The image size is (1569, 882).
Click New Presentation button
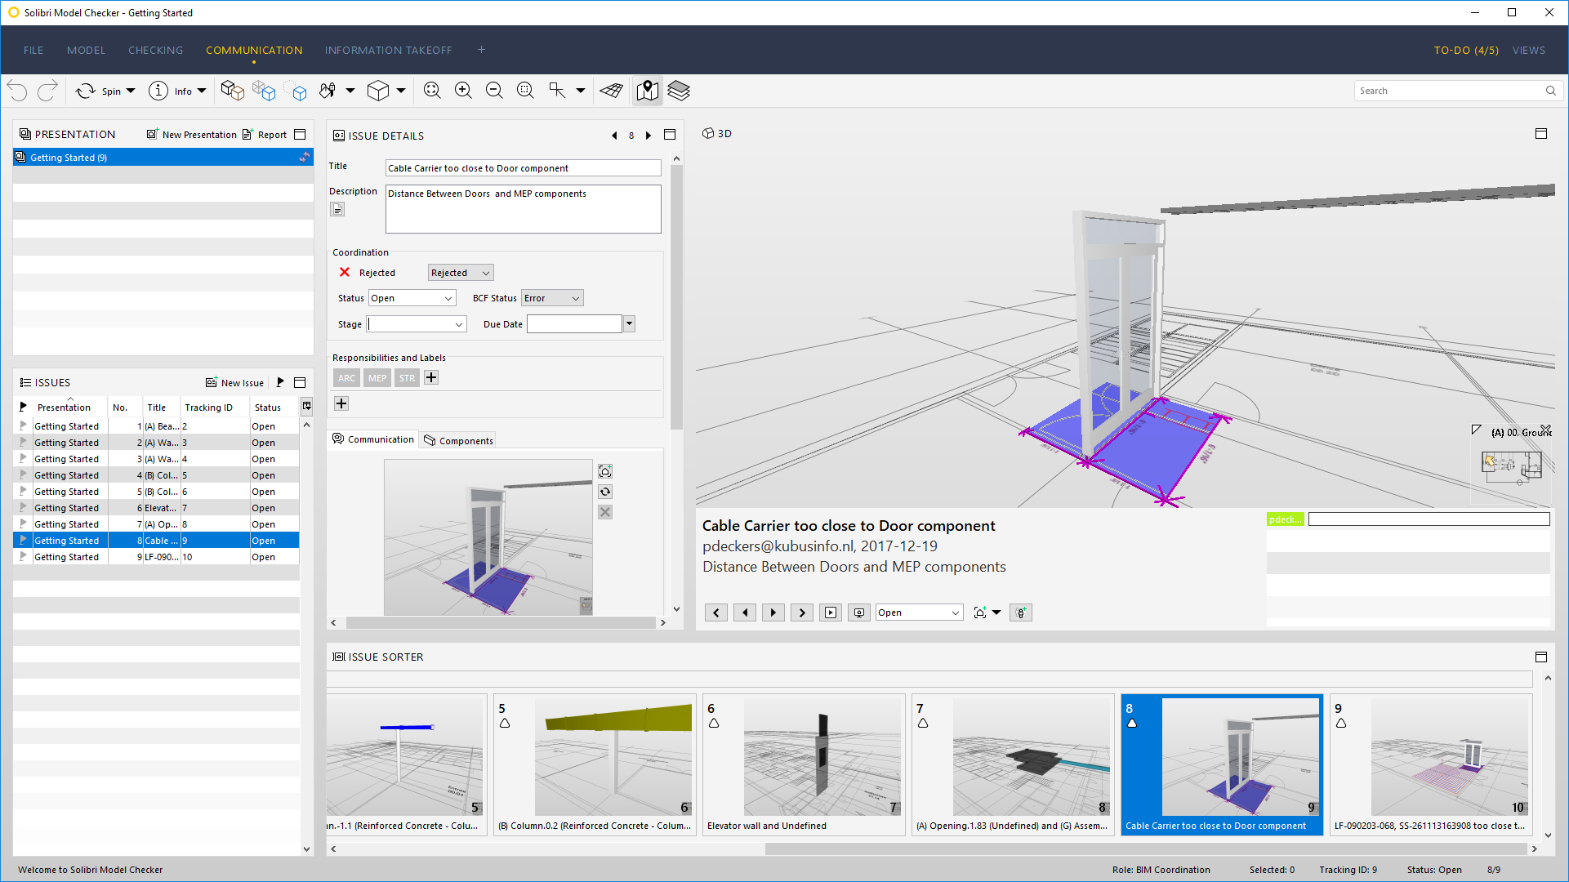click(192, 135)
